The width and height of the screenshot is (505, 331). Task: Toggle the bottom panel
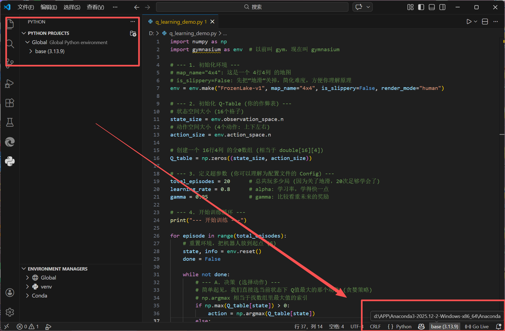pyautogui.click(x=432, y=7)
